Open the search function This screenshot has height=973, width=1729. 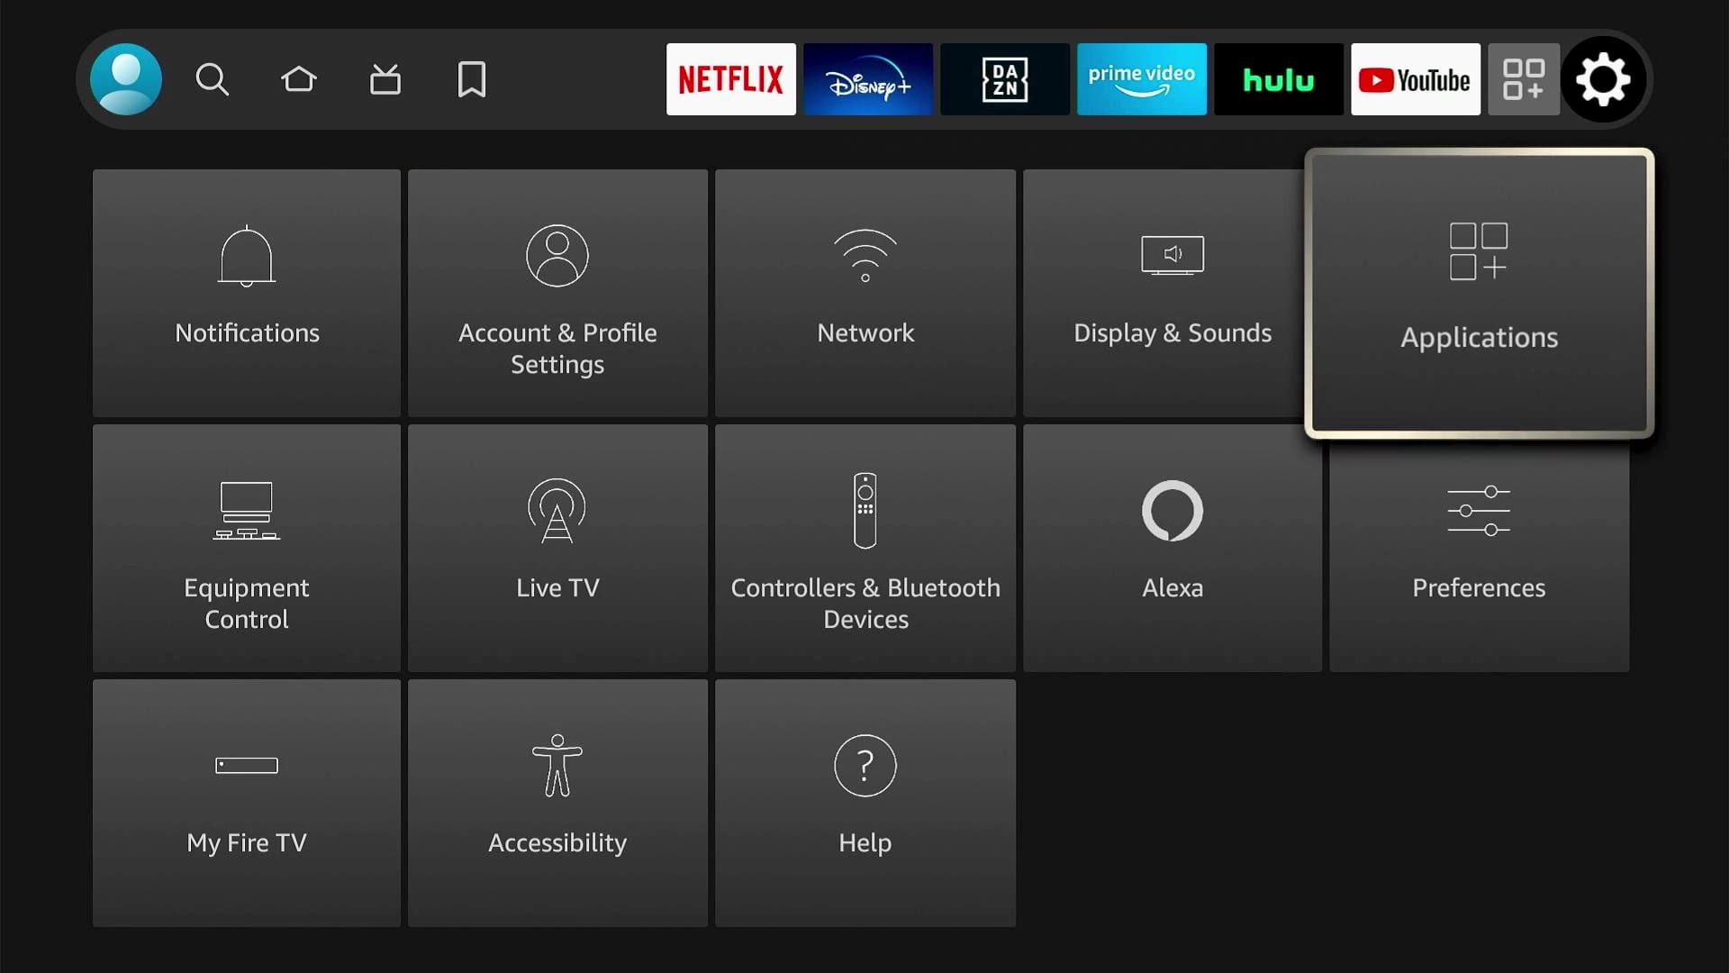pos(213,79)
